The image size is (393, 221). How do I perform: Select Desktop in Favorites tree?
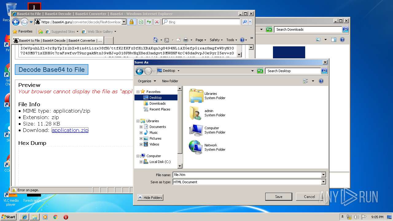(x=156, y=98)
